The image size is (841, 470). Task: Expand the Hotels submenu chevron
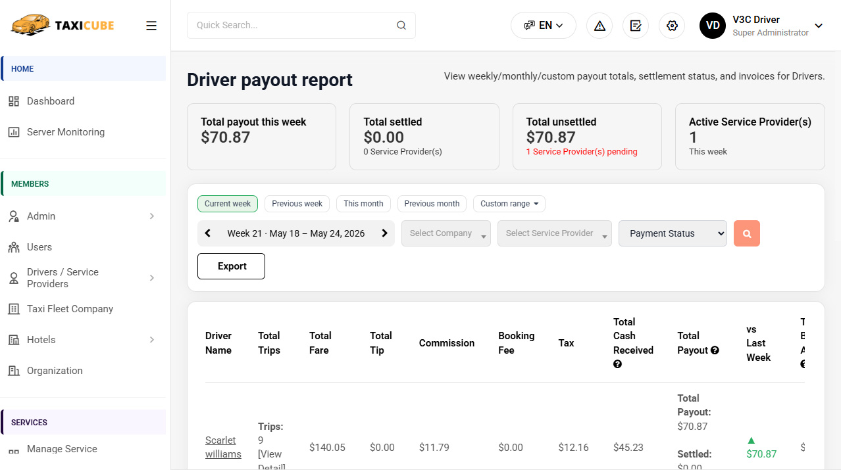[152, 340]
